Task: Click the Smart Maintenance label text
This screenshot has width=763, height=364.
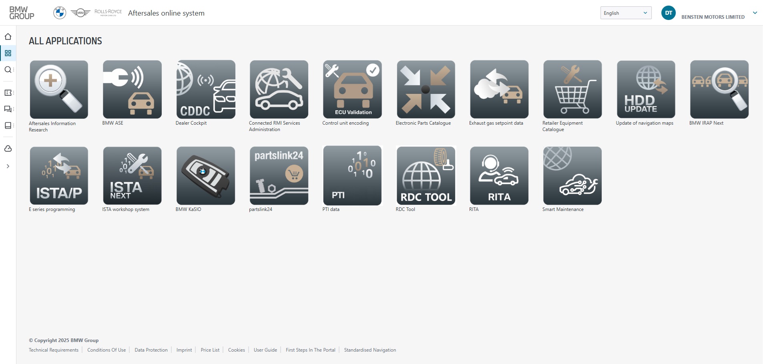Action: pos(563,209)
